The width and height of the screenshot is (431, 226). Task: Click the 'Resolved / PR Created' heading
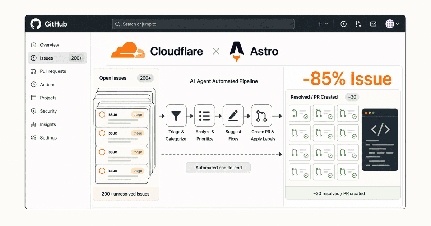click(314, 97)
